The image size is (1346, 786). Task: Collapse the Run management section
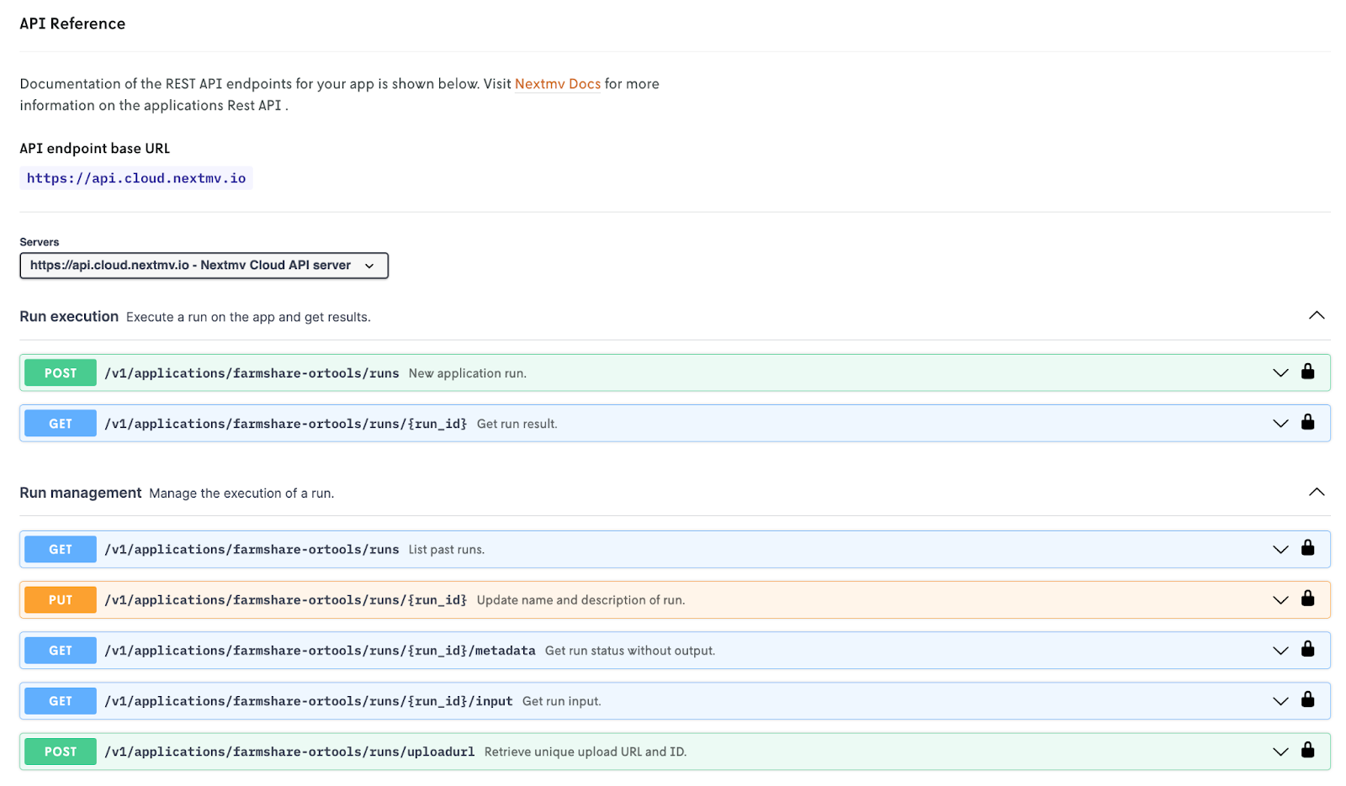click(x=1317, y=493)
